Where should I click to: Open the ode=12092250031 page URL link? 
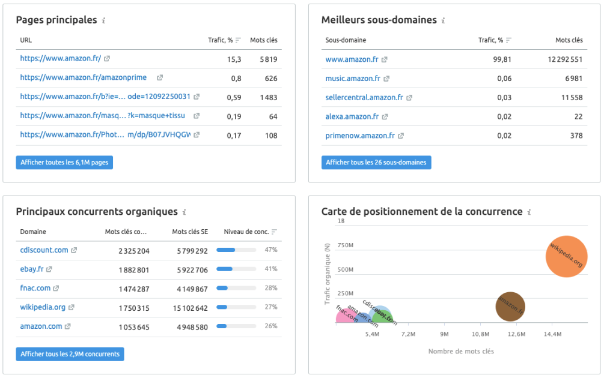click(105, 96)
